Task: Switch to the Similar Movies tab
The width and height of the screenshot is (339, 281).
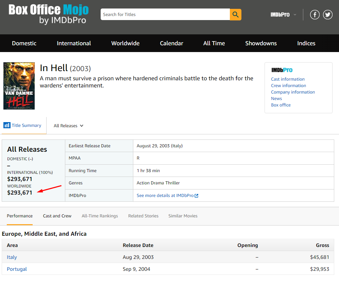Action: (x=183, y=216)
